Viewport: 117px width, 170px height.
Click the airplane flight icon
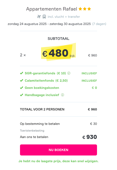tap(39, 17)
